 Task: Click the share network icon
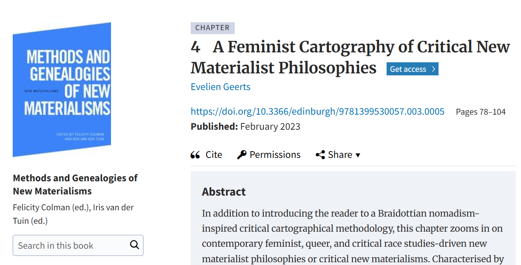[x=320, y=155]
